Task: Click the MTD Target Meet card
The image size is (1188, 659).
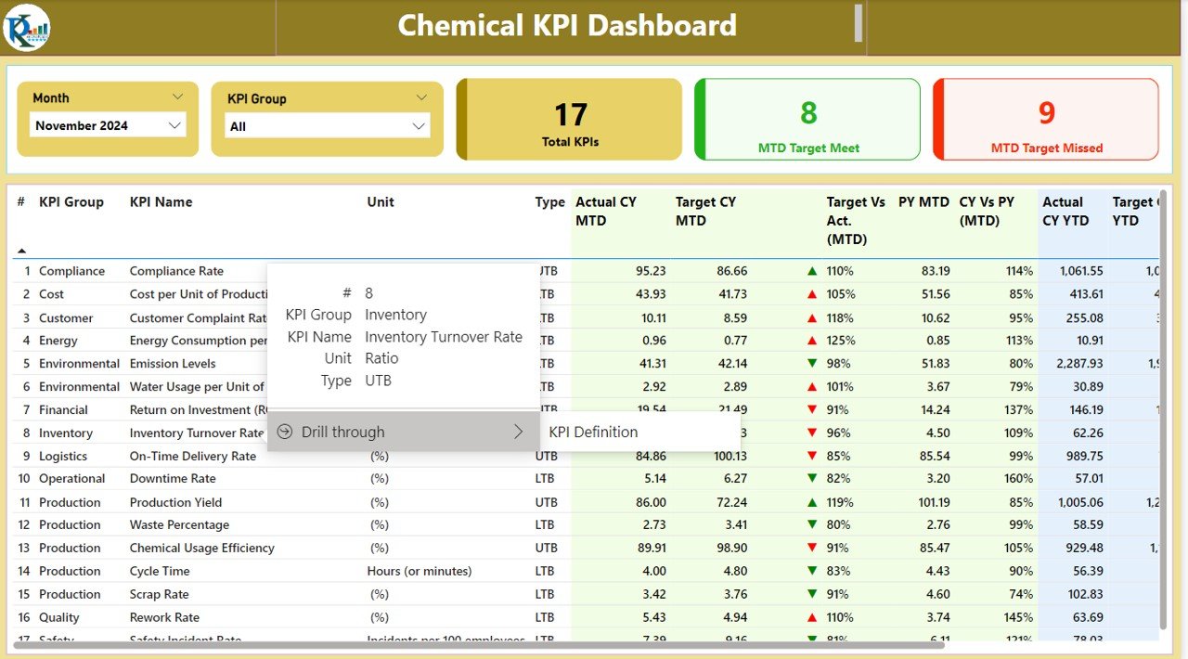Action: pos(807,119)
